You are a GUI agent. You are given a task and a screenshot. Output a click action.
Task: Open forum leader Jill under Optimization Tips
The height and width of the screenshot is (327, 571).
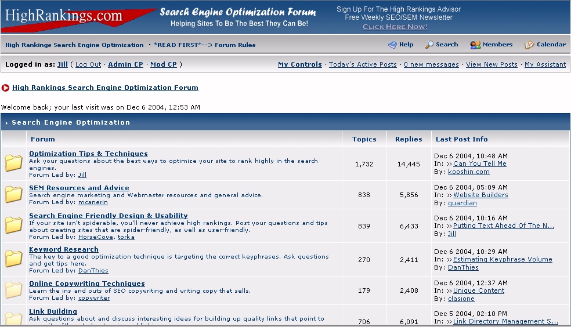click(x=82, y=175)
